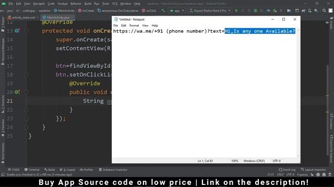Open the Event Log panel
This screenshot has width=334, height=187.
287,170
